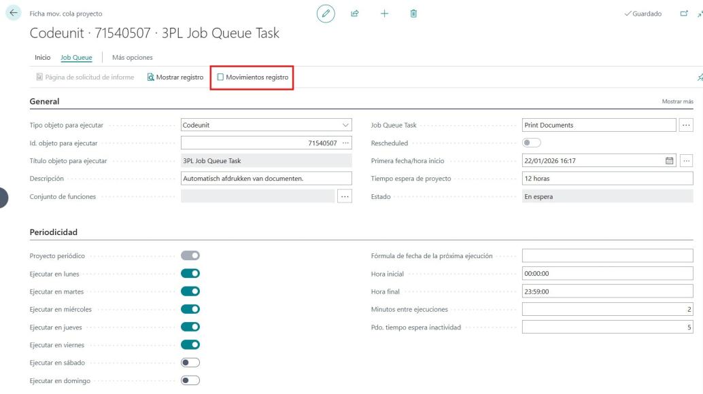Viewport: 703px width, 394px height.
Task: Switch to the Inicio tab
Action: [x=43, y=57]
